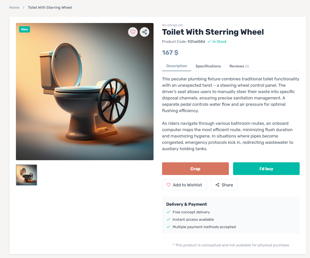Click the New badge on image
This screenshot has width=310, height=258.
point(24,29)
